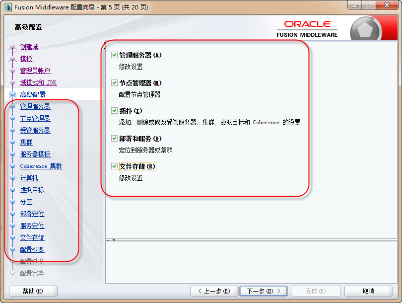The width and height of the screenshot is (402, 303).
Task: Open the 管理员帐户 step
Action: [35, 71]
